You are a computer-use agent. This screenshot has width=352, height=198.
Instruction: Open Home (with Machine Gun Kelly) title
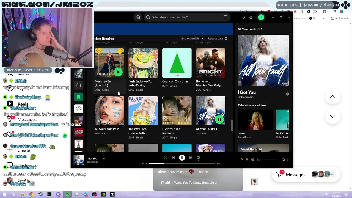coord(209,83)
